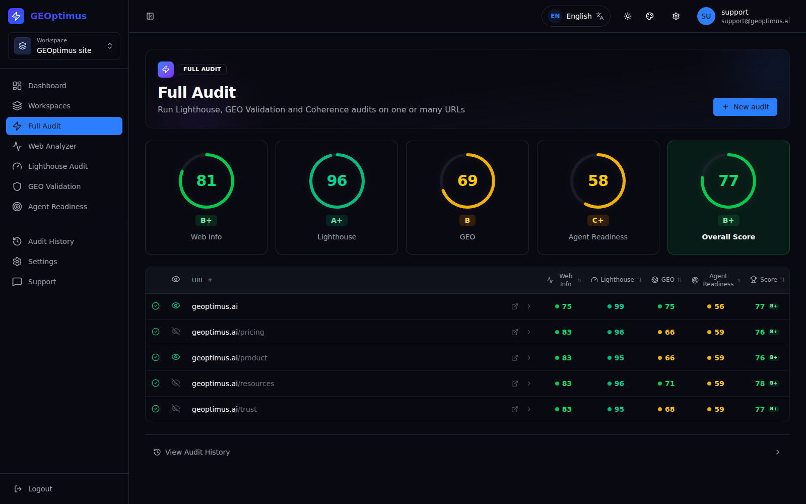Sort table by Score column

pyautogui.click(x=768, y=280)
